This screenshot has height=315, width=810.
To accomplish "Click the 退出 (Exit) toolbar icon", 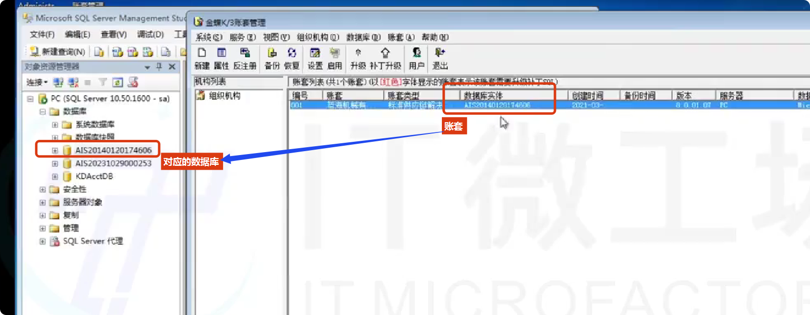I will [440, 58].
